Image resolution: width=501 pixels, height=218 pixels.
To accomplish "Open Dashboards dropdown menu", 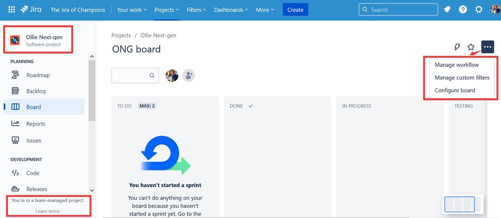I will [x=231, y=10].
